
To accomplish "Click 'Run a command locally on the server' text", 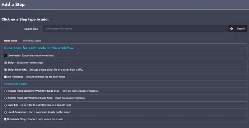I will coord(50,112).
